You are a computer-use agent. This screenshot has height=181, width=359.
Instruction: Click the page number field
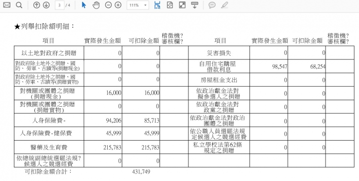(59, 5)
